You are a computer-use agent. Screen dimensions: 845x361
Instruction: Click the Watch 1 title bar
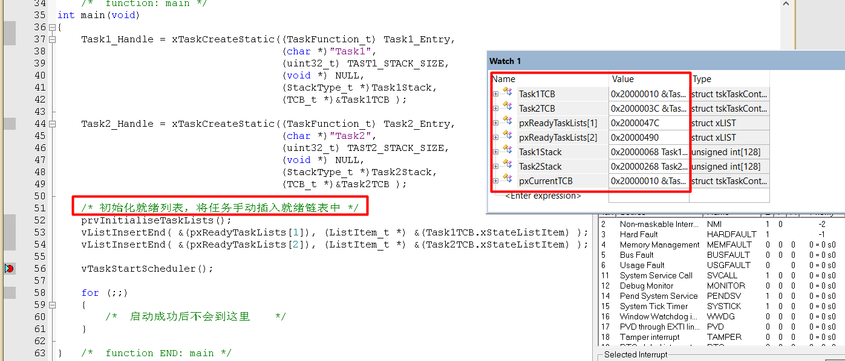click(x=665, y=61)
